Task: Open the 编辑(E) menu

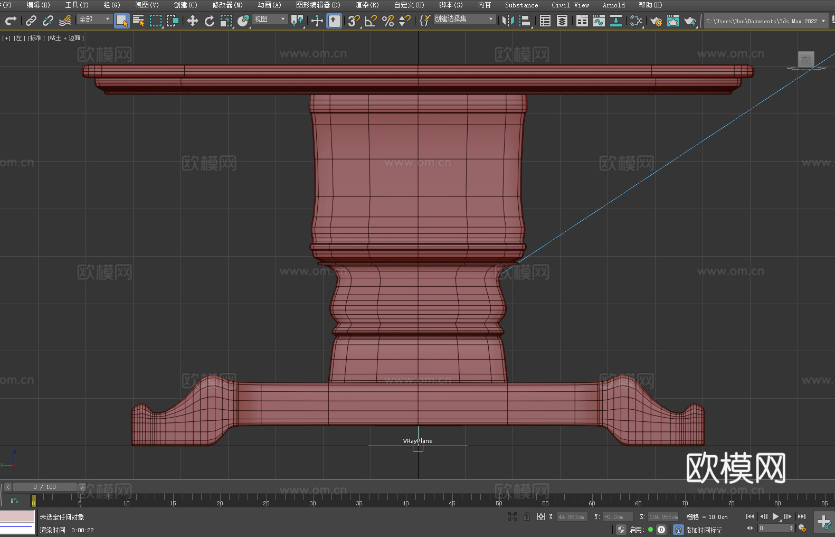Action: (x=38, y=5)
